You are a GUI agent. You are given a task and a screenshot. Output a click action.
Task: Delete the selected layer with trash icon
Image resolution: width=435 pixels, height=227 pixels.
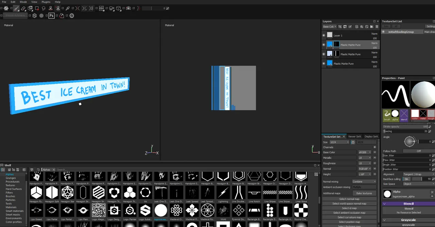click(x=377, y=27)
